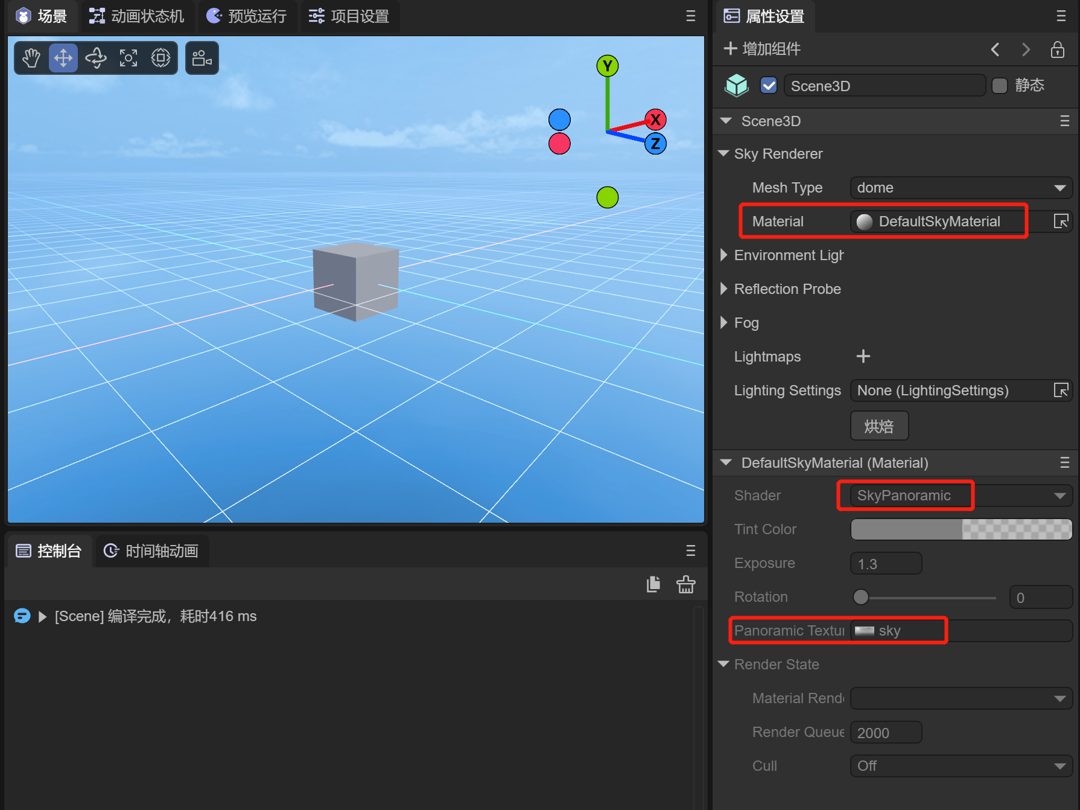The height and width of the screenshot is (810, 1080).
Task: Open the 时间轴动画 tab
Action: pyautogui.click(x=151, y=551)
